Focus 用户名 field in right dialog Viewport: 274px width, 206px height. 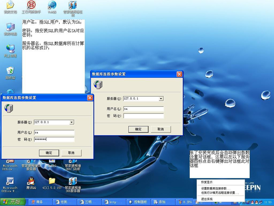click(144, 109)
